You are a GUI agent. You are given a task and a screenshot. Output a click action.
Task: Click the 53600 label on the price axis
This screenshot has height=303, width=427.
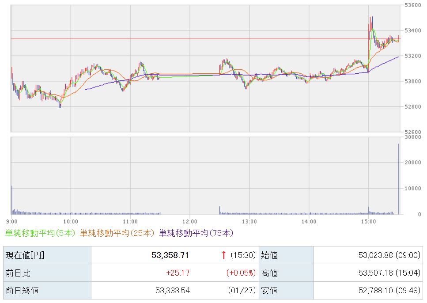(414, 5)
